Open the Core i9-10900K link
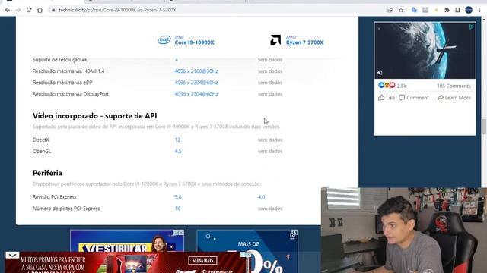Screen dimensions: 487x273 [194, 42]
